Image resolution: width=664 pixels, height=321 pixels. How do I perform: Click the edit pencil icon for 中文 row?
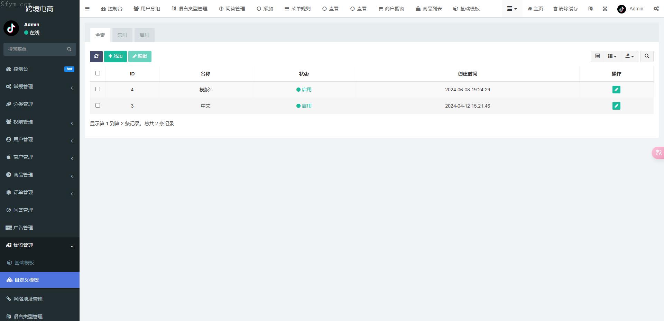coord(616,106)
